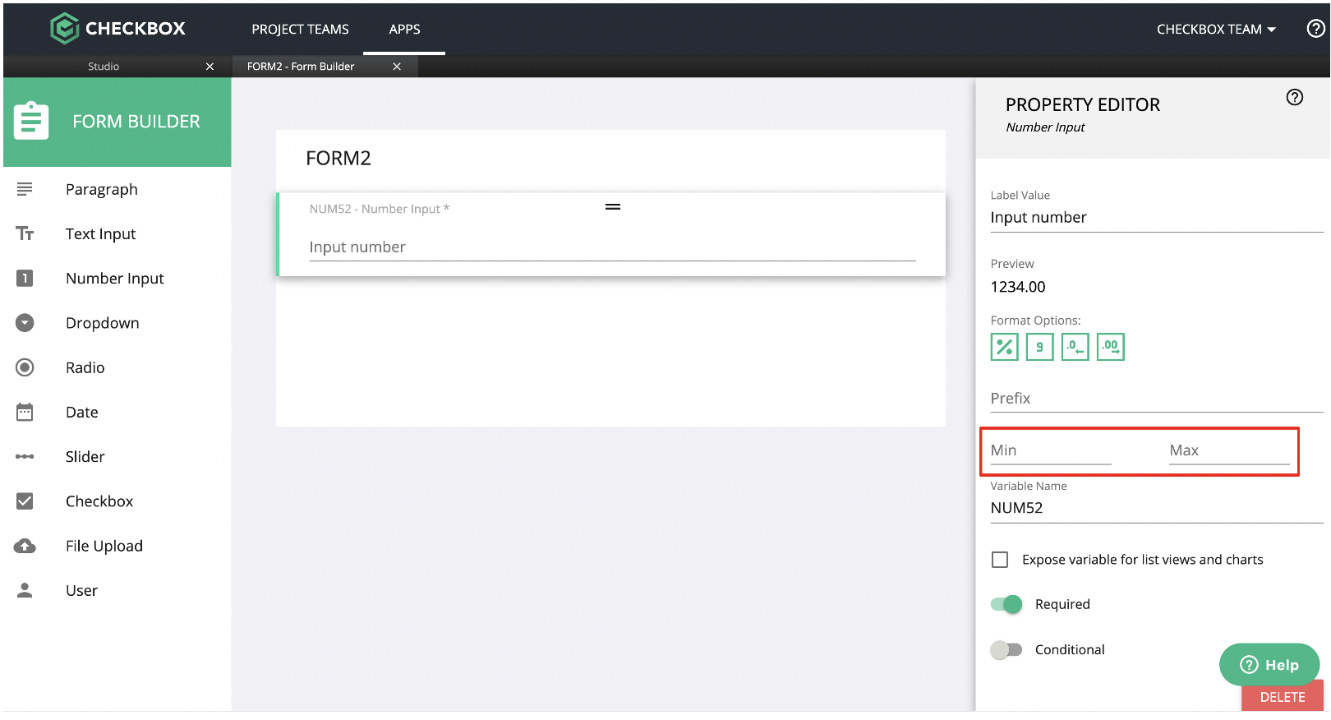Toggle percent format option
1331x720 pixels.
tap(1004, 347)
